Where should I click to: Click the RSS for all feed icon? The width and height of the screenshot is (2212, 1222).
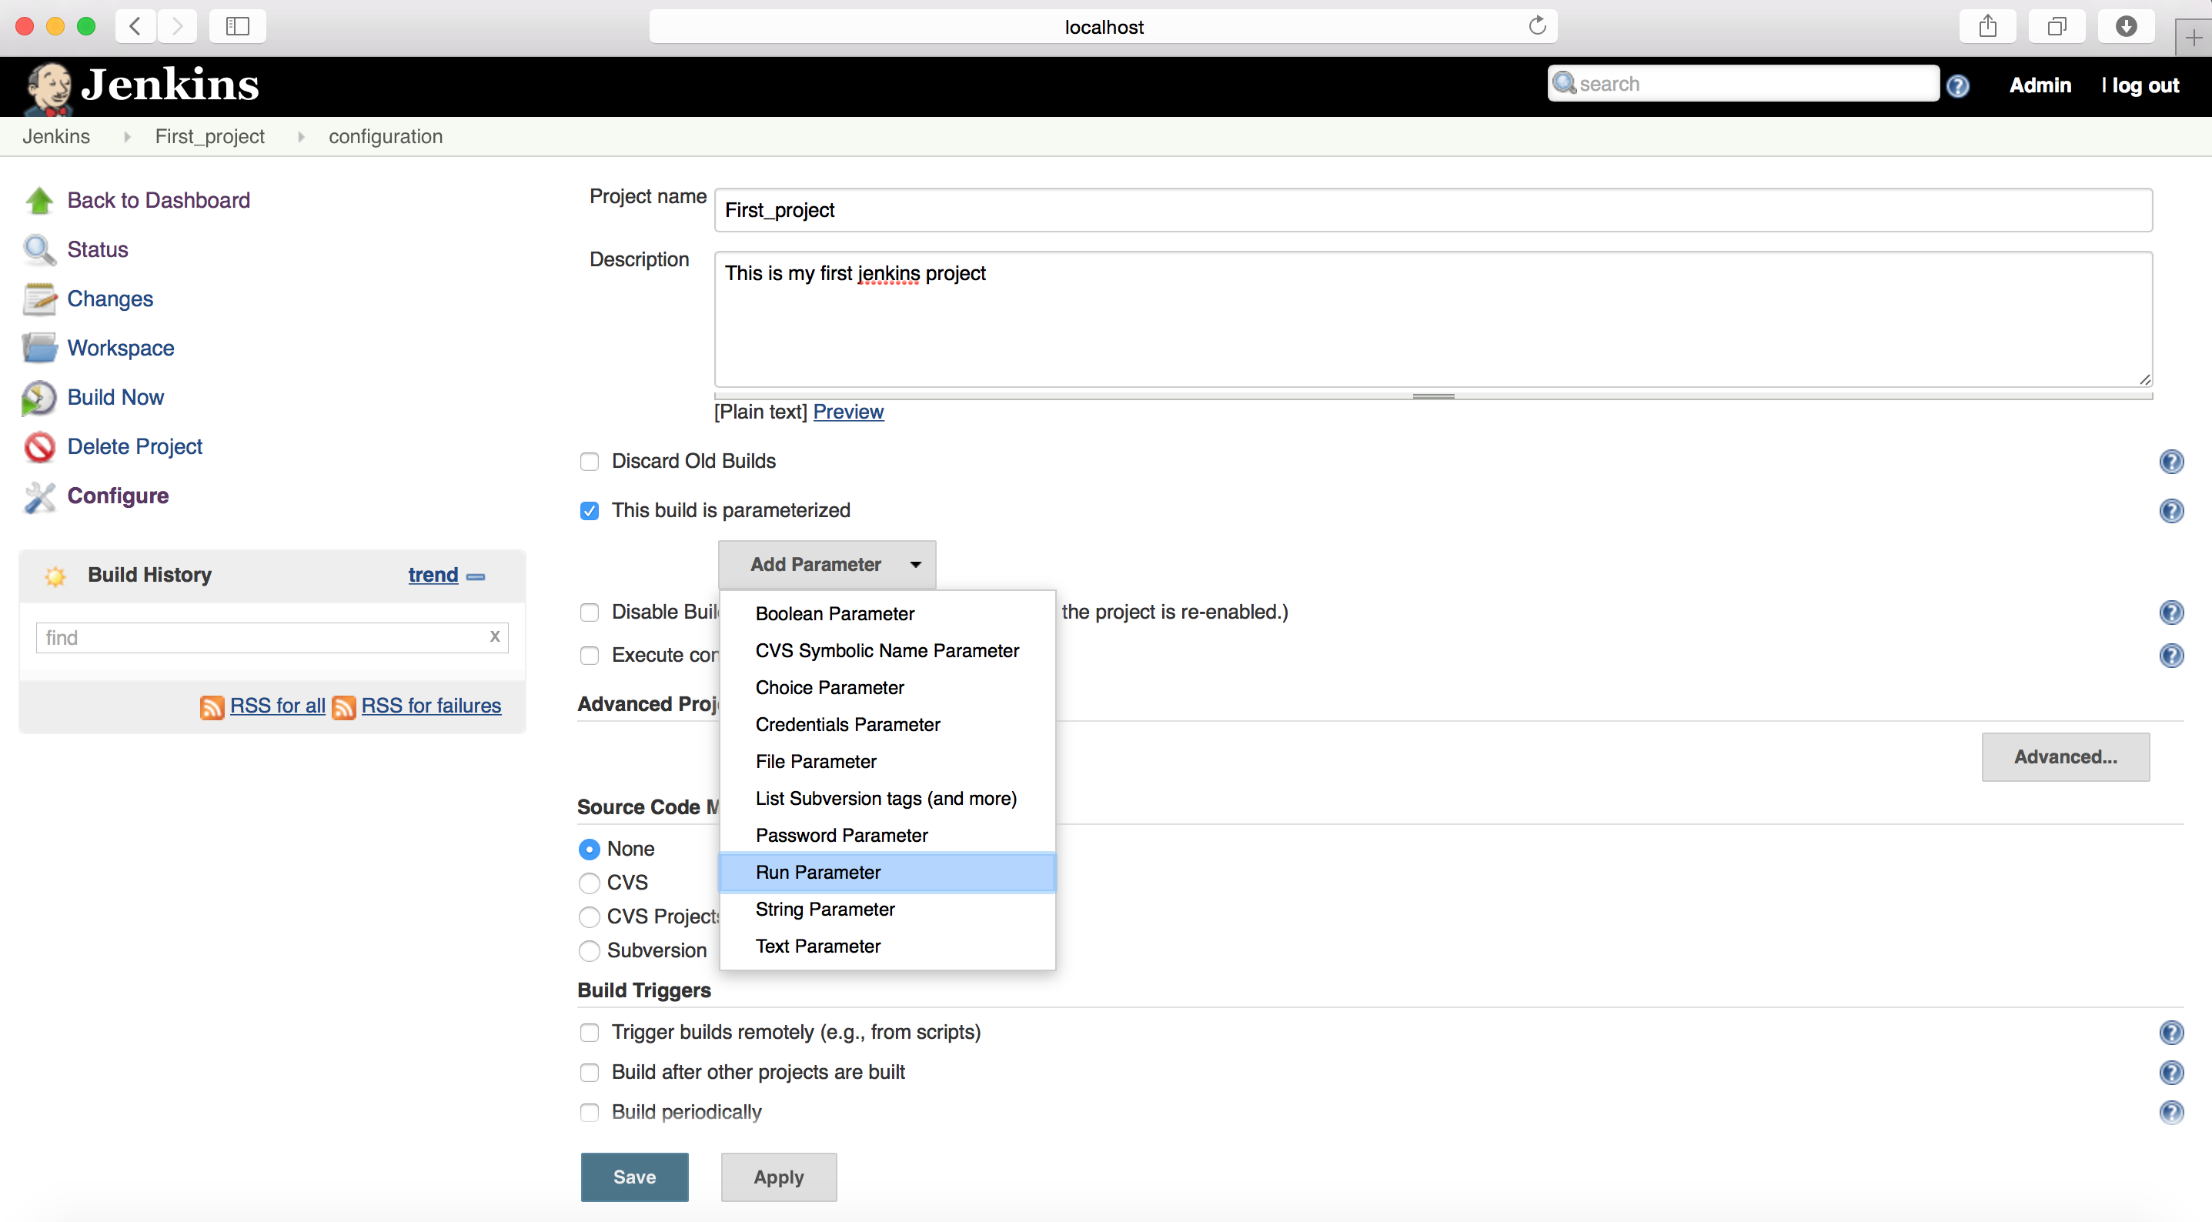(x=212, y=706)
